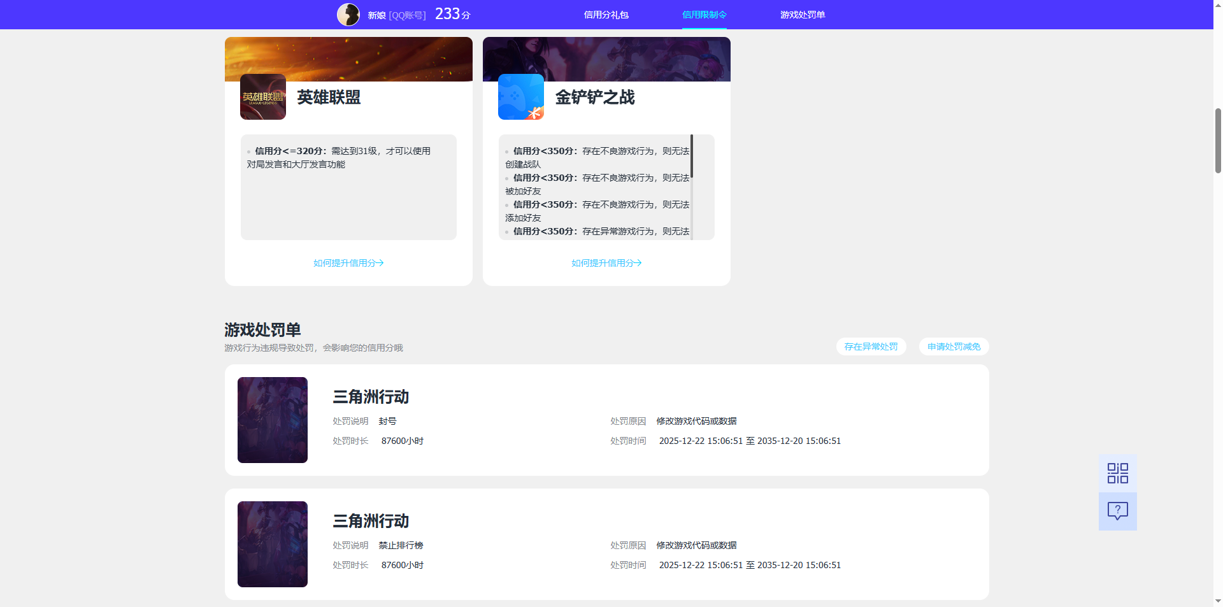Click the 金铲铲之战 game app icon

coord(521,97)
